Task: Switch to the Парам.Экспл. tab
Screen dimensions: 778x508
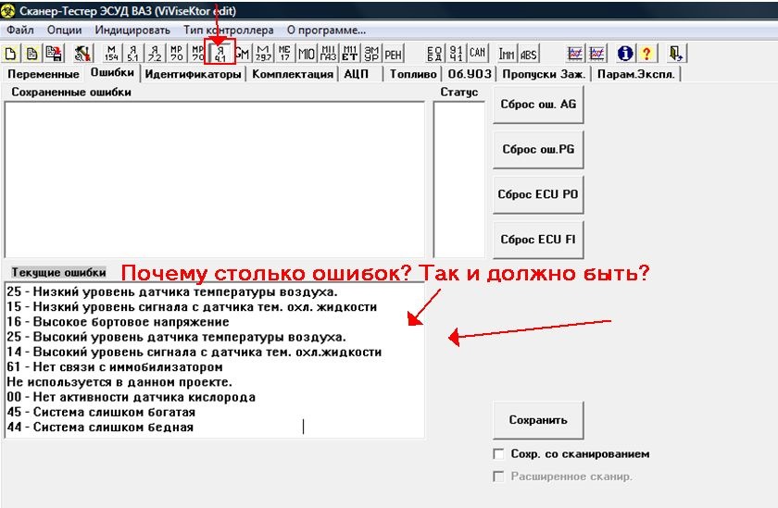Action: (x=636, y=74)
